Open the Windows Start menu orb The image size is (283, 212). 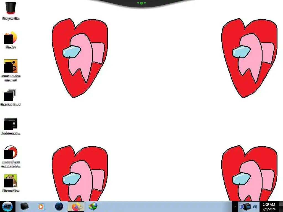(x=7, y=206)
